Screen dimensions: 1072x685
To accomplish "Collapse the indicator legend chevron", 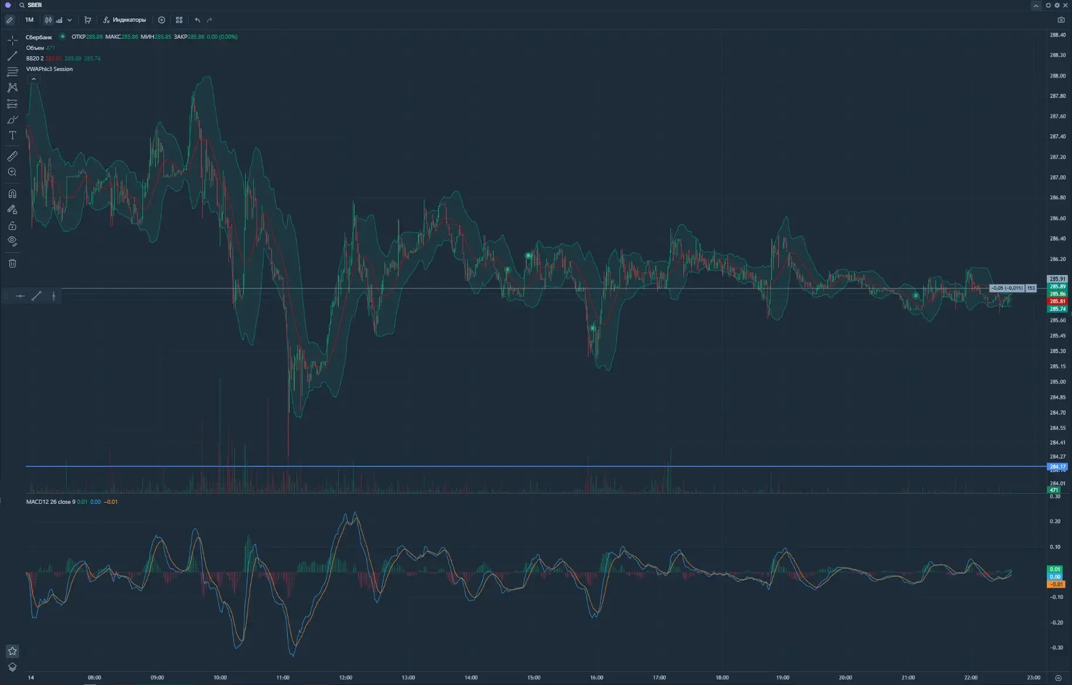I will (33, 79).
